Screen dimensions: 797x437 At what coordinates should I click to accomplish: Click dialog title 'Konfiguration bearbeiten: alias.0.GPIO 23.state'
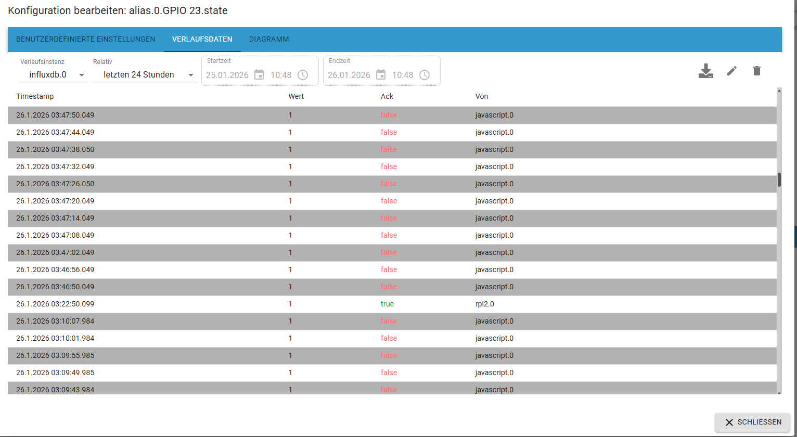118,10
